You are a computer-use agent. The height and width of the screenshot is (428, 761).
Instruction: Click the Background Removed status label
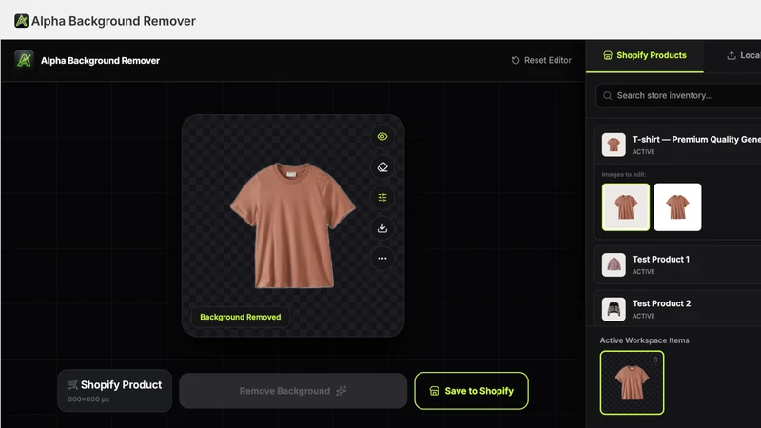click(x=241, y=317)
